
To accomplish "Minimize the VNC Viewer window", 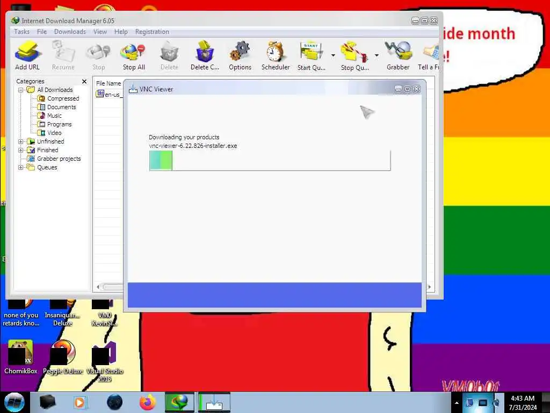I will (x=398, y=89).
